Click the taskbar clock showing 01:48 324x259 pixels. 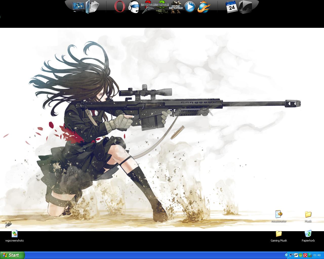tap(317, 255)
